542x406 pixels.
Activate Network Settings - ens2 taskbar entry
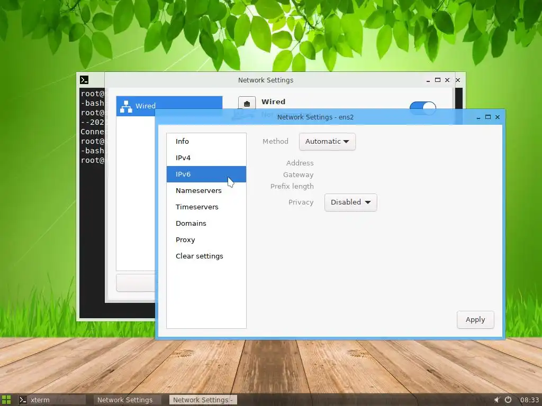point(203,400)
